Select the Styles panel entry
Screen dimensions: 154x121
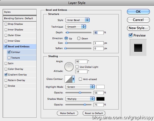[20, 12]
